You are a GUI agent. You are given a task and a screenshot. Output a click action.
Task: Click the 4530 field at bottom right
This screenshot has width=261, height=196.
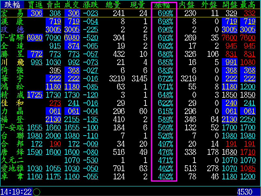click(245, 192)
